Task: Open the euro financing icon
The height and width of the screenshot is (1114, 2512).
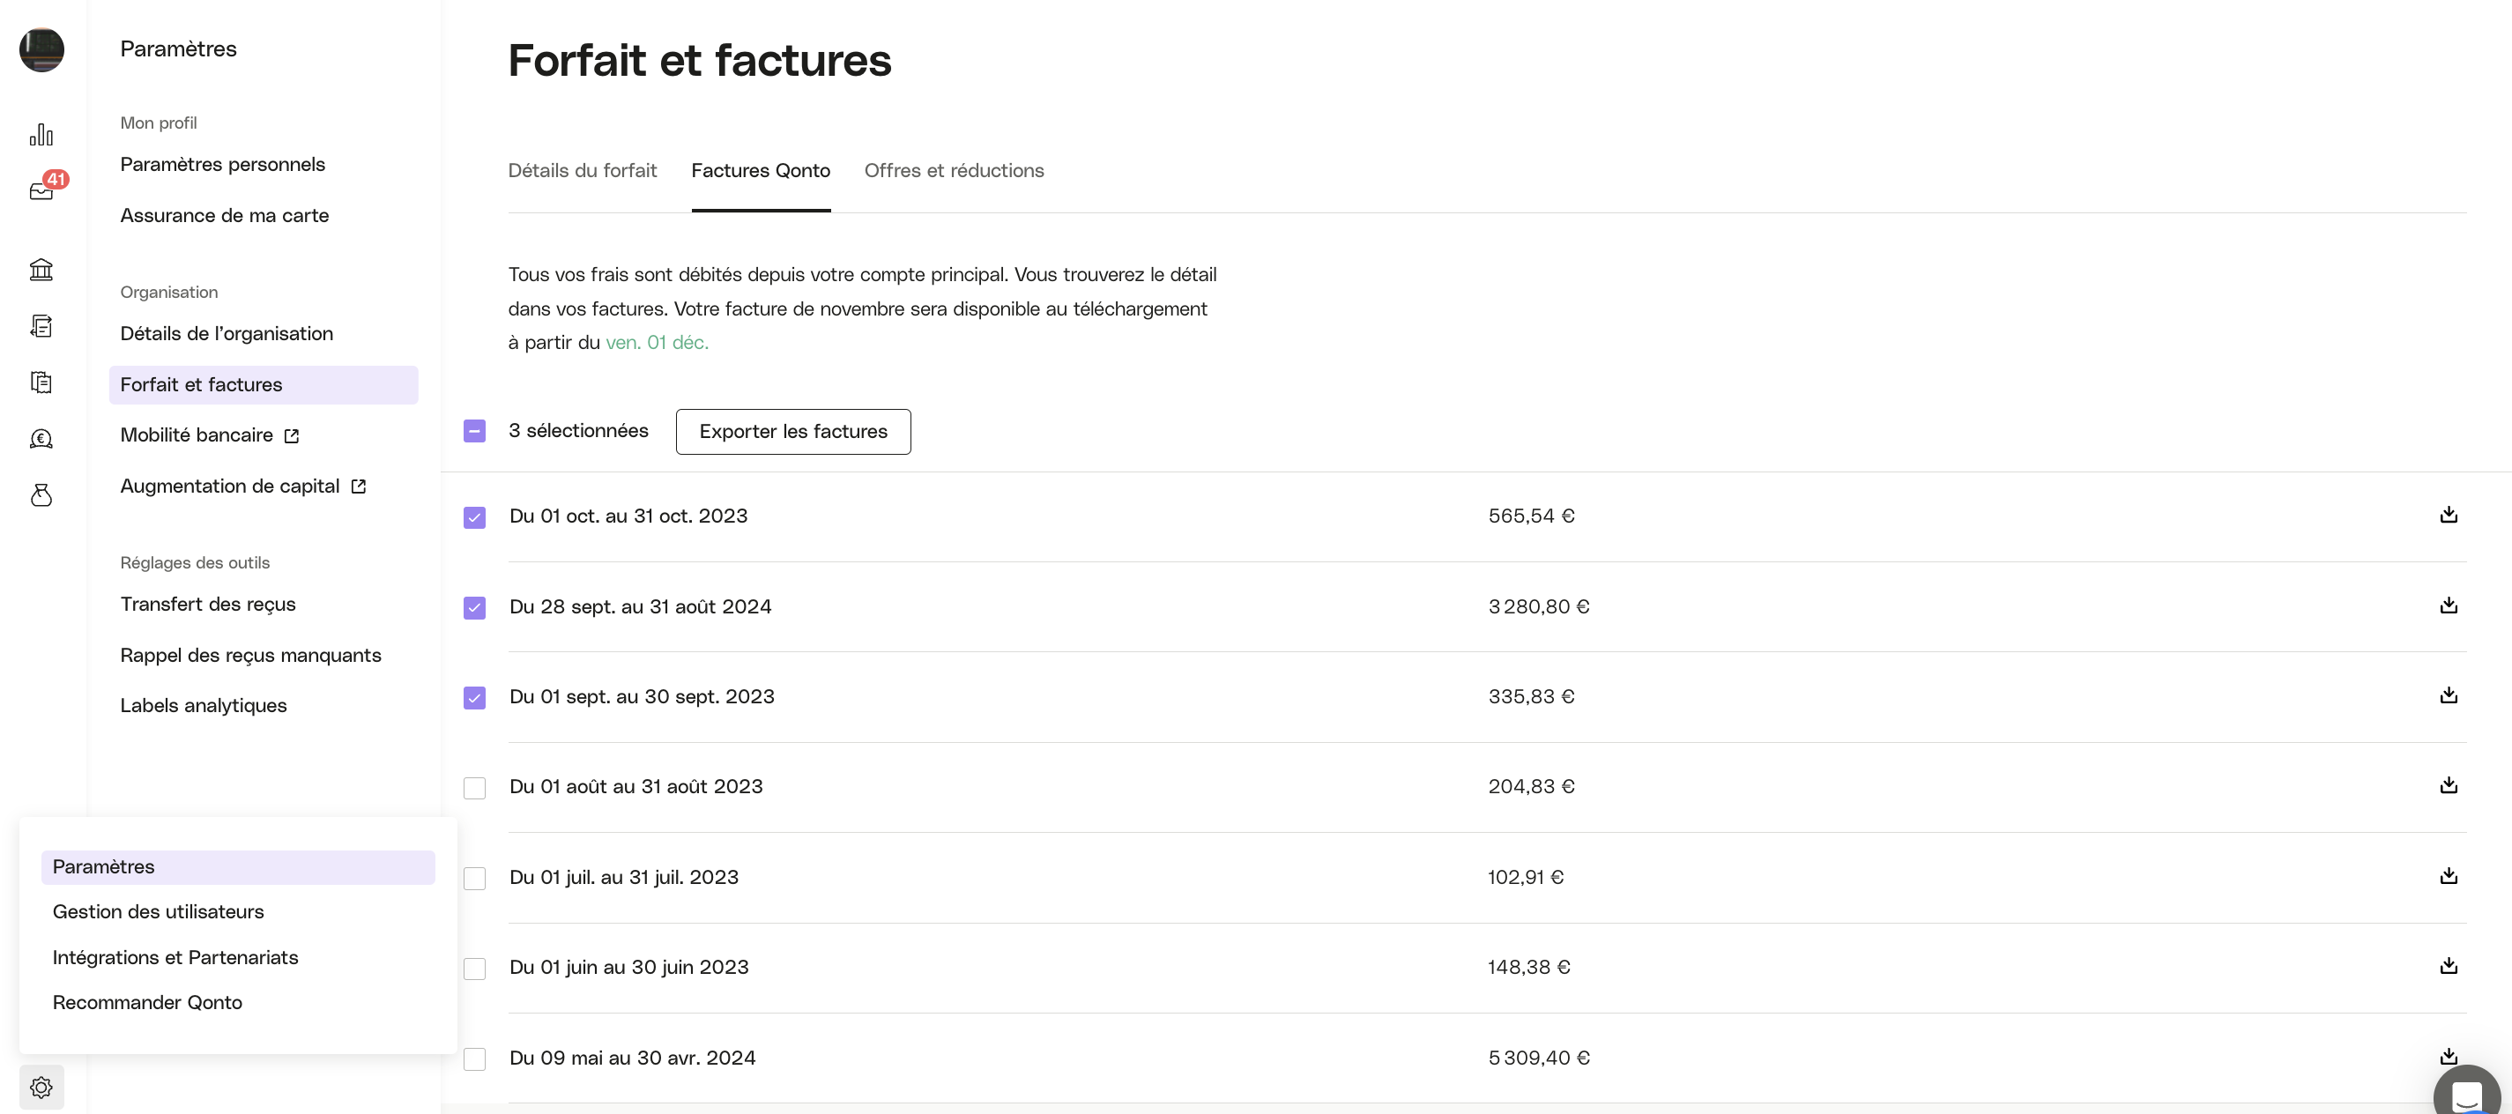Action: (41, 439)
